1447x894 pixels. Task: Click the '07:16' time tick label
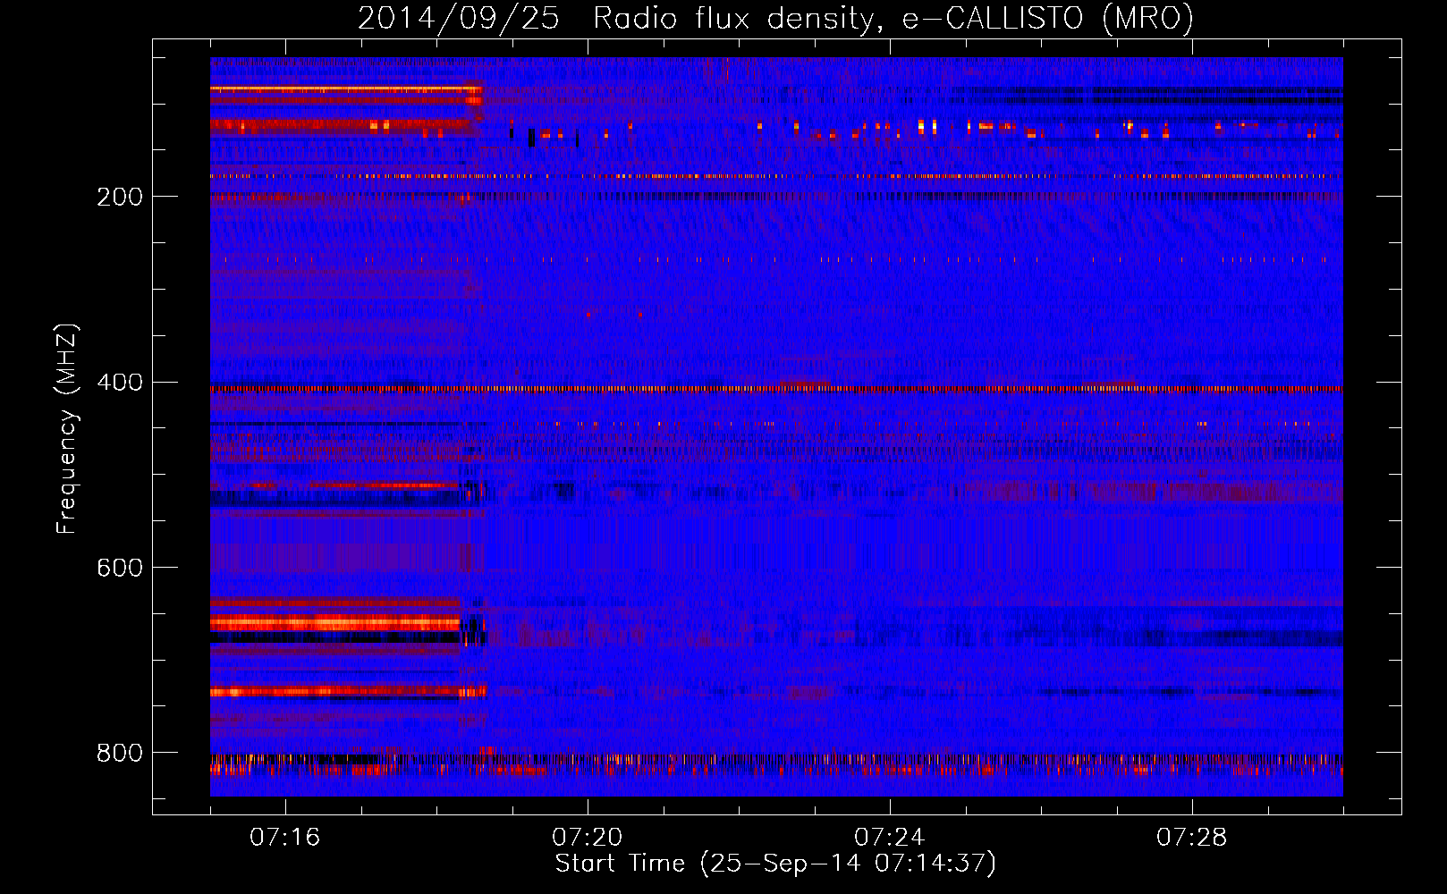(284, 838)
